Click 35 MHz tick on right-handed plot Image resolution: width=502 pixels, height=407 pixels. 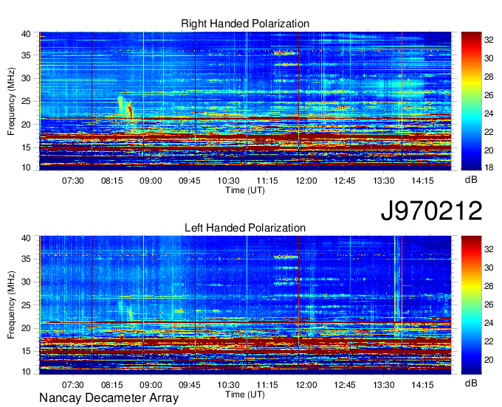(x=26, y=55)
